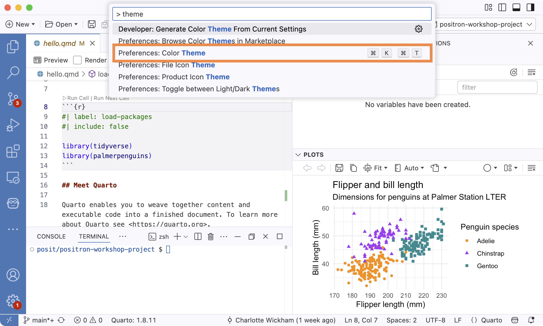Viewport: 543px width, 326px height.
Task: Open the Manage gear in activity bar
Action: 13,301
